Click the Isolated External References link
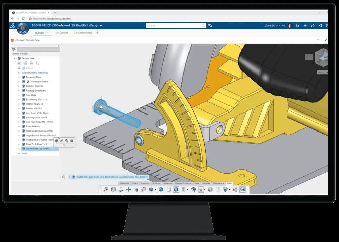The image size is (339, 242). coord(35,73)
